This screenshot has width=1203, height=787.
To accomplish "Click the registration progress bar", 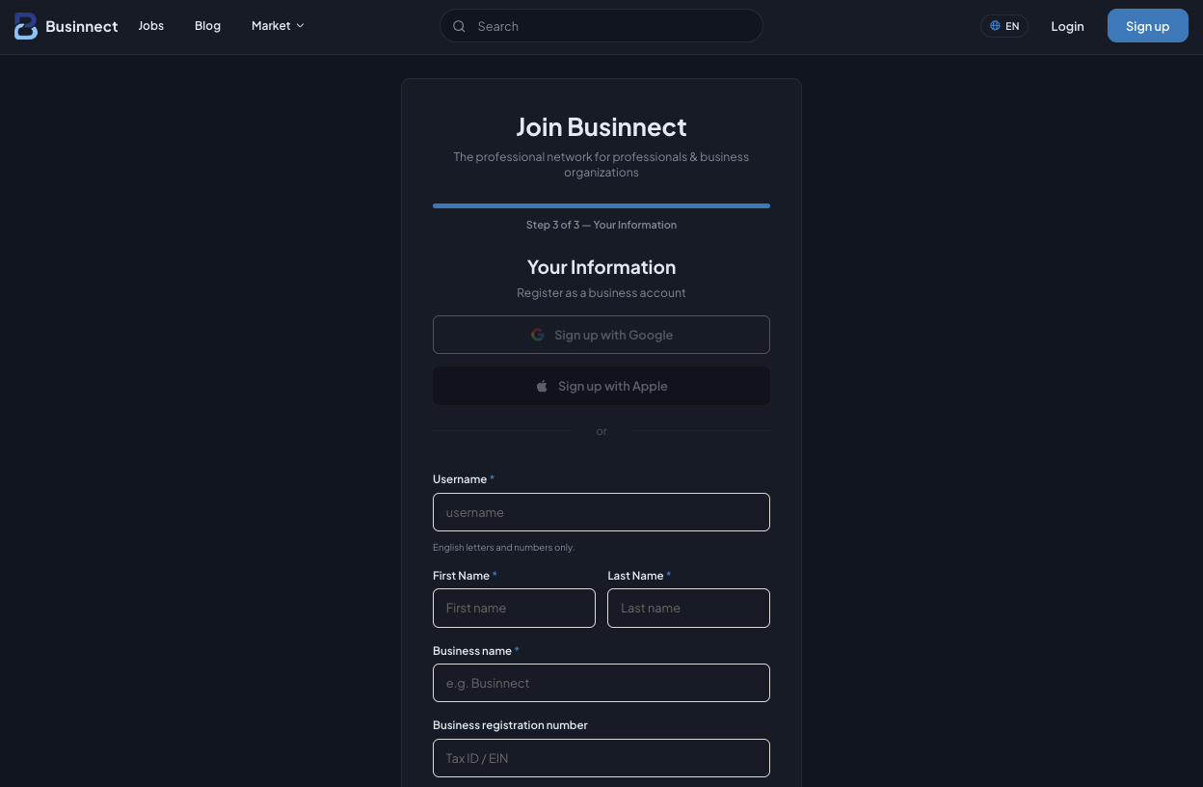I will [x=601, y=205].
